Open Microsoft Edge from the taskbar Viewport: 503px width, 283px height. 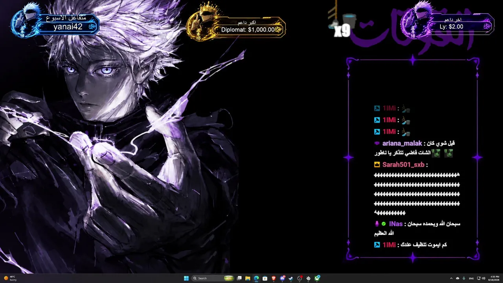(256, 278)
